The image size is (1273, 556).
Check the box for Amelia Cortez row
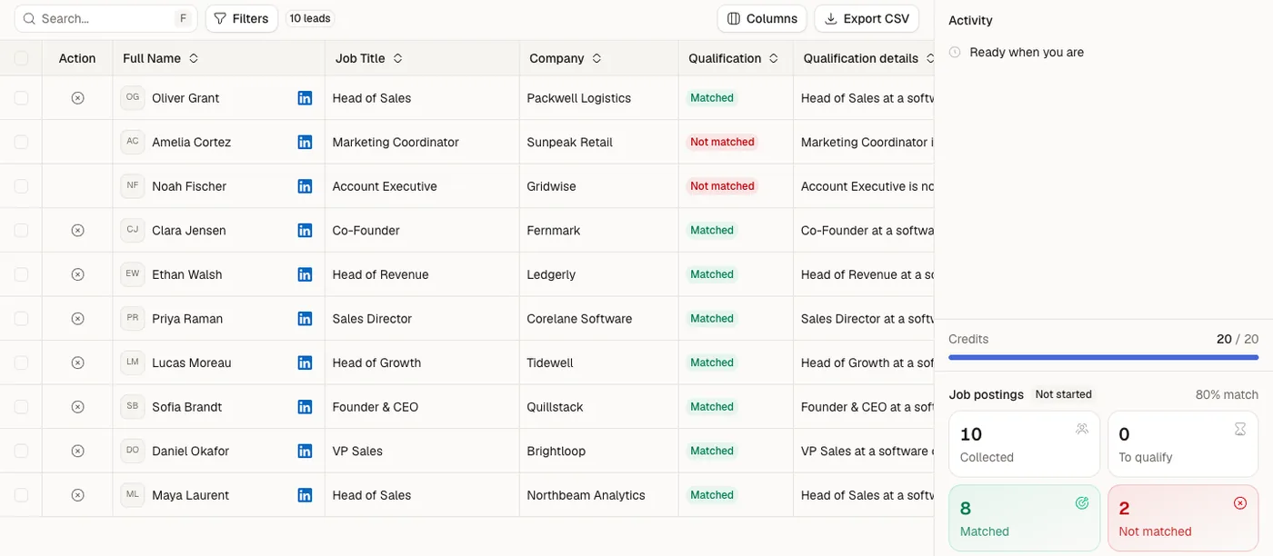click(x=21, y=142)
